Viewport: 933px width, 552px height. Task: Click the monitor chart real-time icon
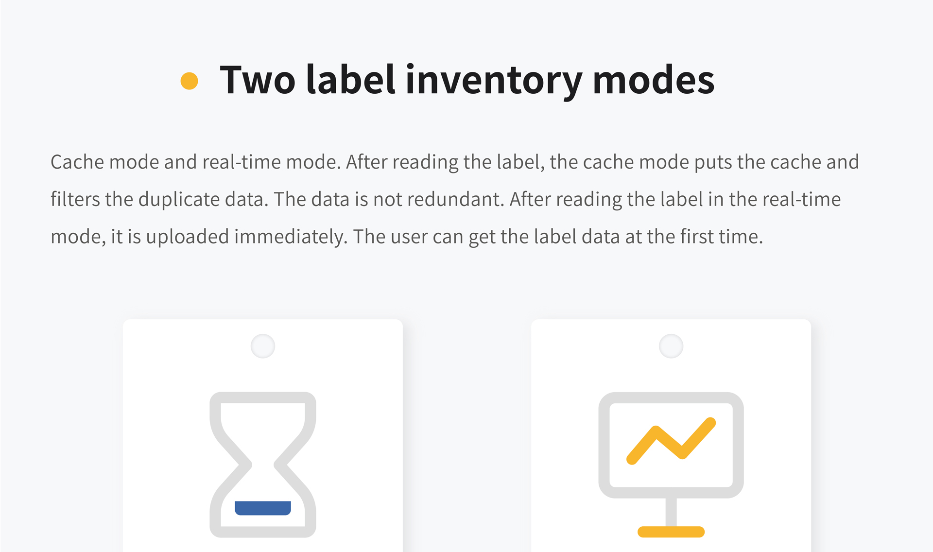tap(671, 465)
